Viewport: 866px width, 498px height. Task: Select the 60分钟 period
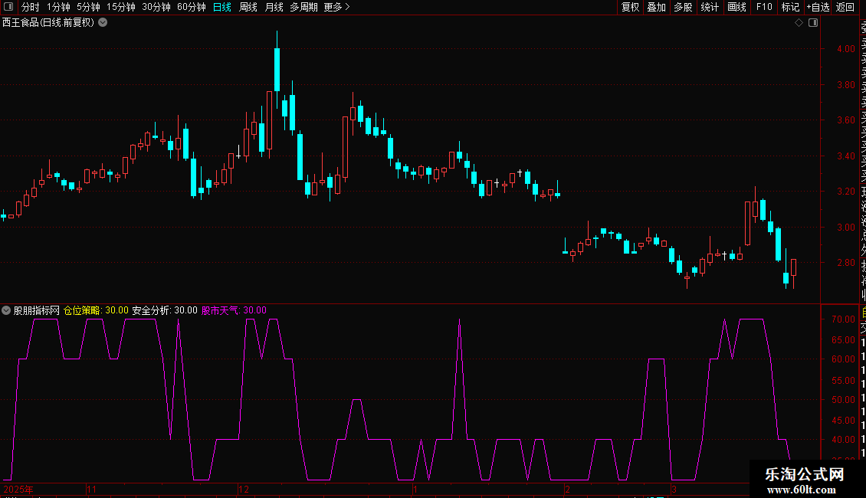pos(192,7)
